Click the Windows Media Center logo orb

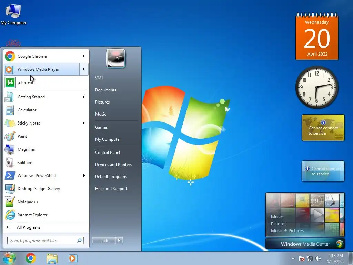click(x=340, y=244)
